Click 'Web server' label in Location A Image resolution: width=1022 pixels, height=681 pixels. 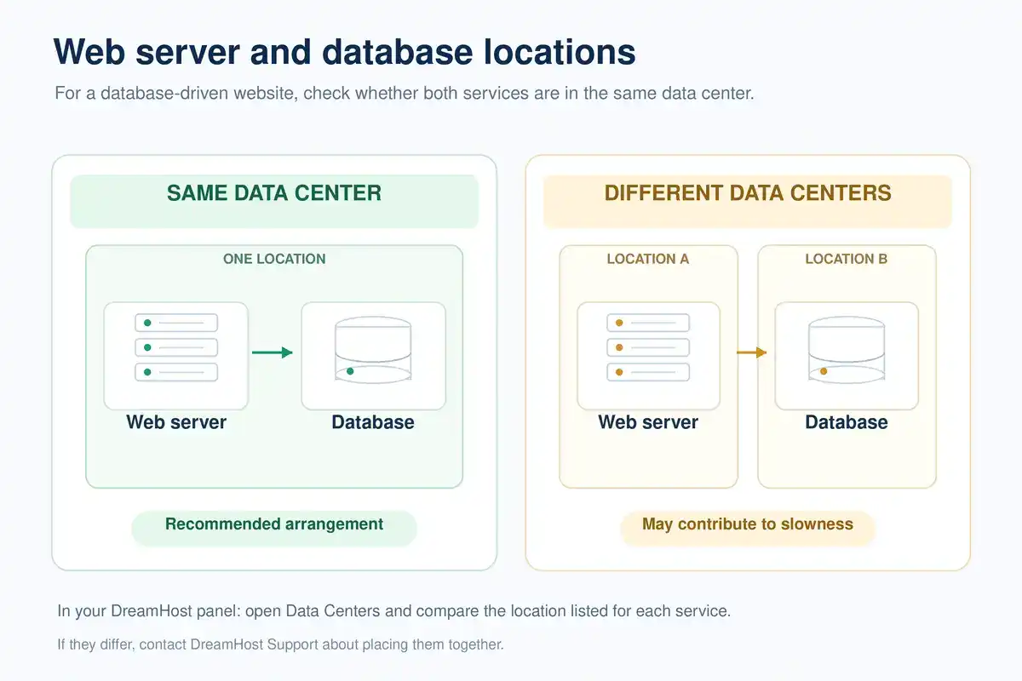[648, 422]
